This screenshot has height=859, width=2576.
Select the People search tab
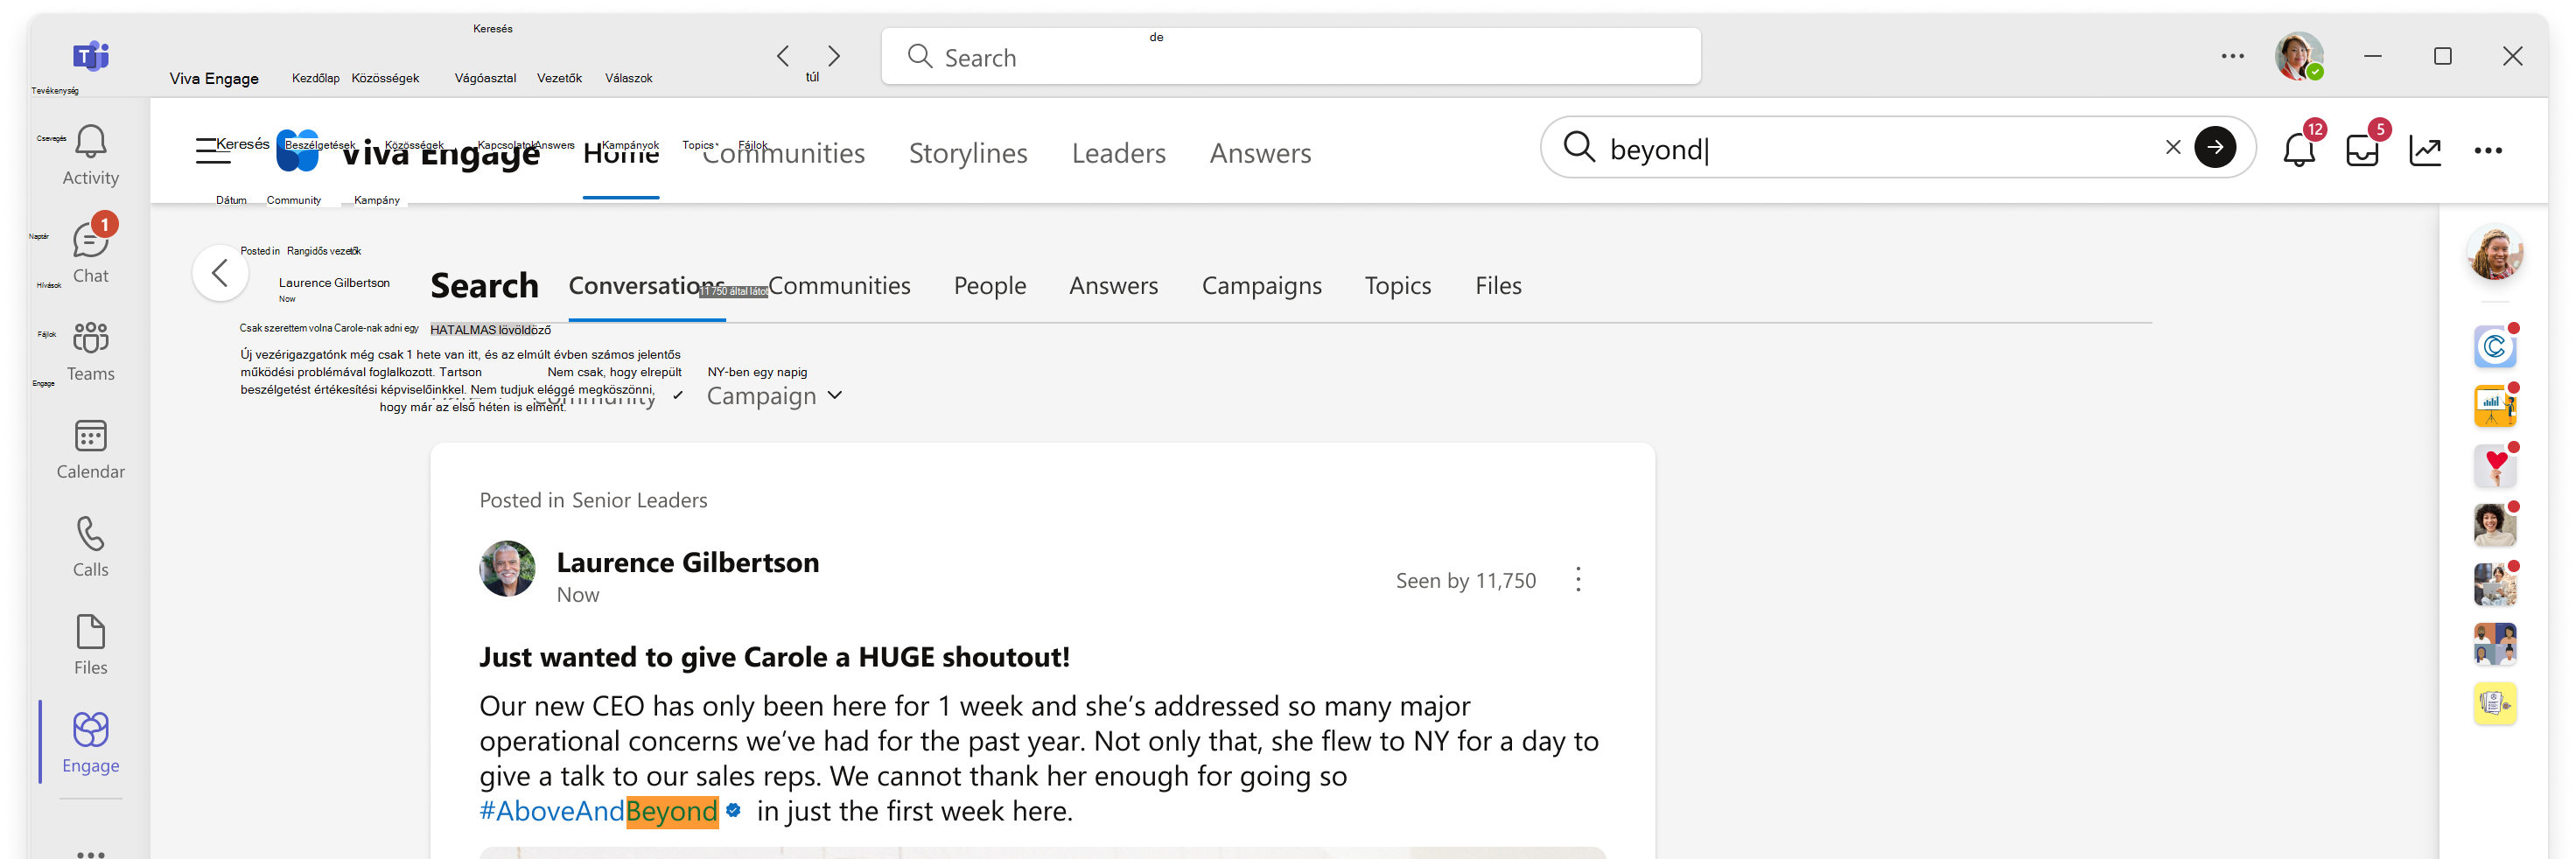coord(989,286)
